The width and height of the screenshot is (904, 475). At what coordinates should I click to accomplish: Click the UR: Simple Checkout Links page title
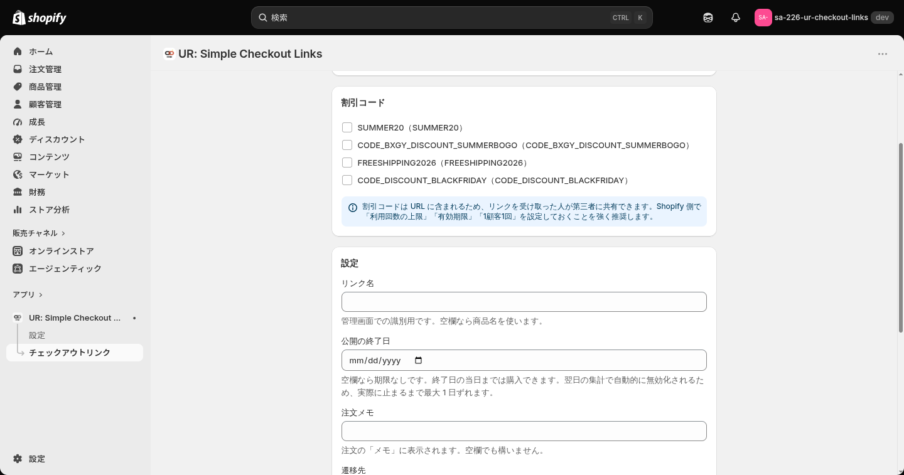tap(250, 54)
